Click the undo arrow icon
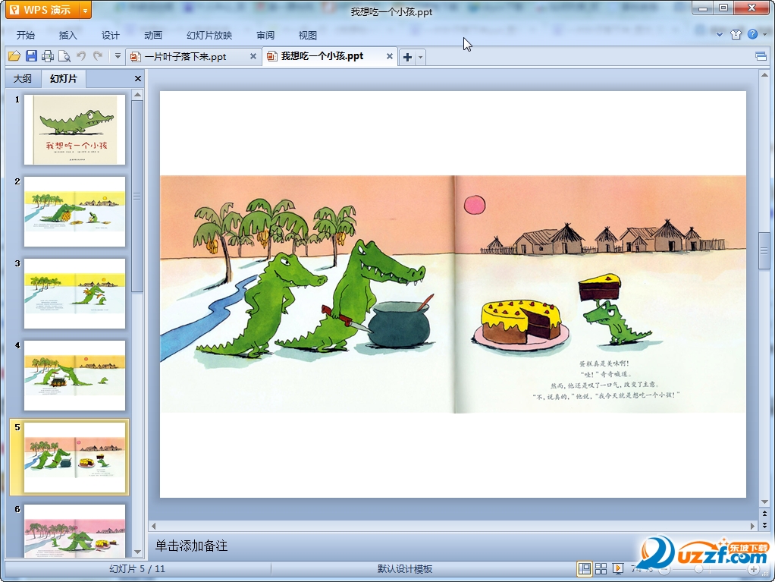775x582 pixels. 81,56
